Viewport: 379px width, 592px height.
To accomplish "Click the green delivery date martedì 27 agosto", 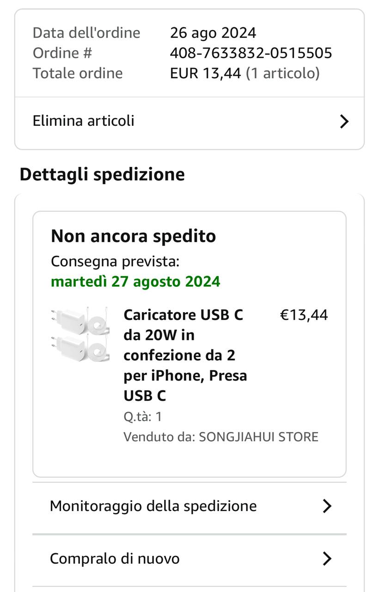I will pos(135,282).
